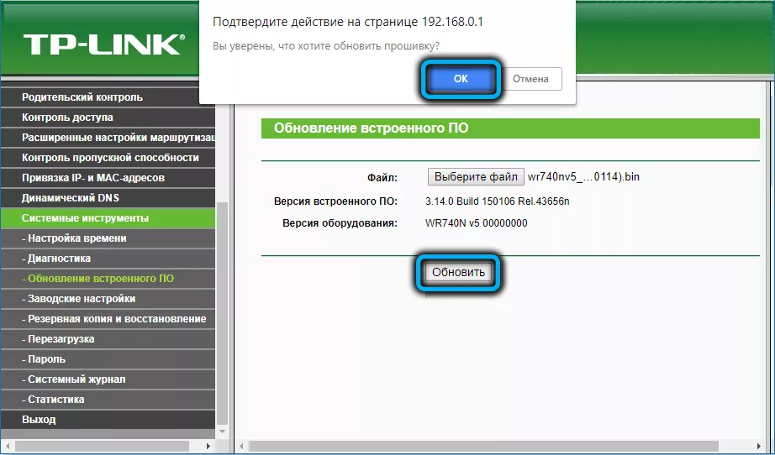Click selected file name wr740nv5_...0114).bin
Screen dimensions: 775x455
click(583, 176)
